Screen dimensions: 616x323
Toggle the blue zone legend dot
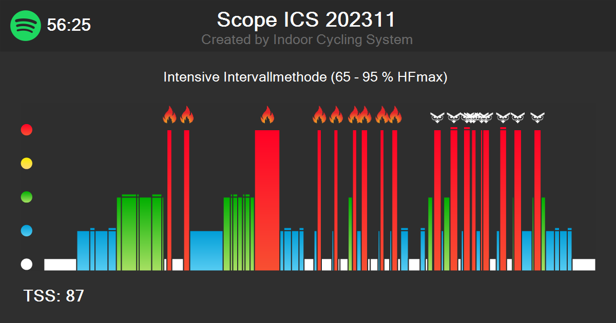click(x=26, y=231)
